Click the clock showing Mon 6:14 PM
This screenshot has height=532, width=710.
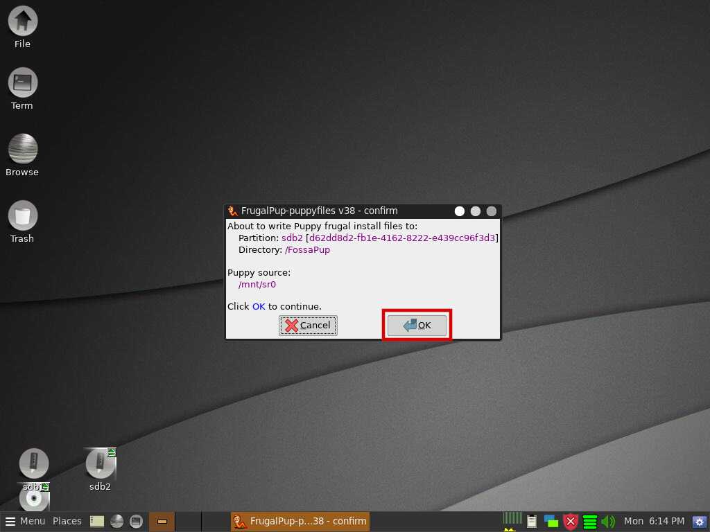(x=654, y=521)
